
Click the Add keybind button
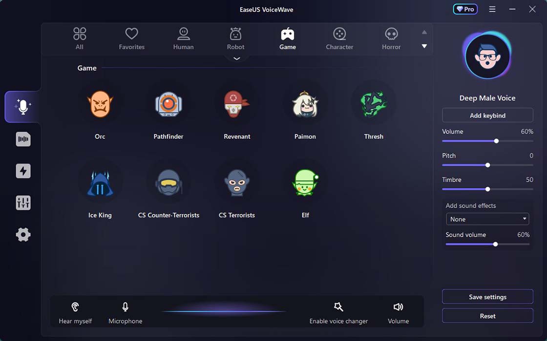pyautogui.click(x=487, y=115)
